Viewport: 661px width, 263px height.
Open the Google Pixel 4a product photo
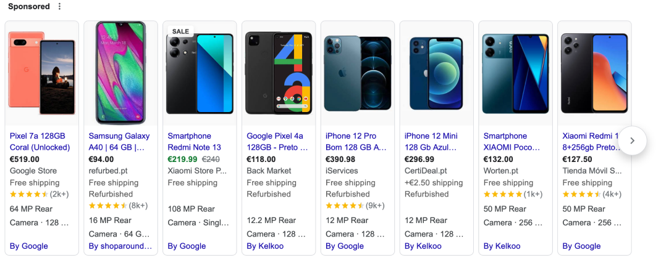(279, 73)
